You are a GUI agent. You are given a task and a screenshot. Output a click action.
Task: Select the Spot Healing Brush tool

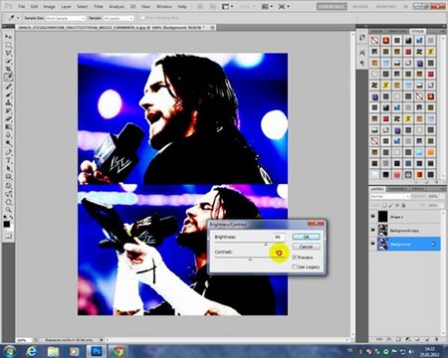[x=8, y=86]
